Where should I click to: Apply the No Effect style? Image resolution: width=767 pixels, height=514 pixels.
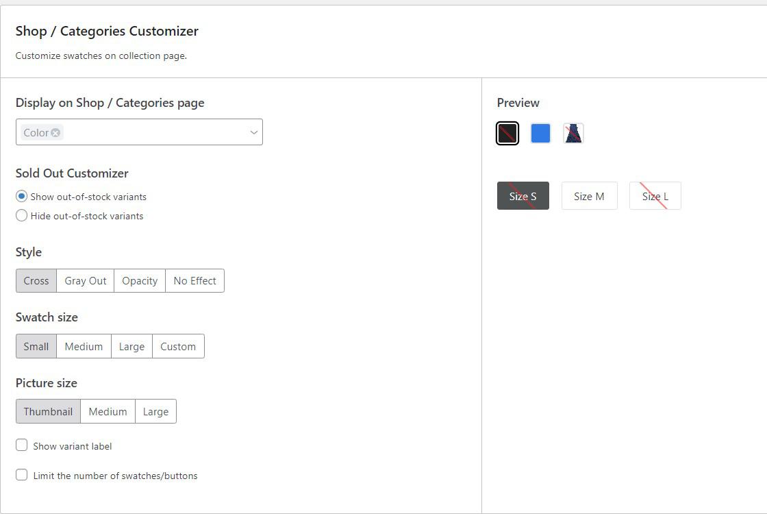(194, 280)
